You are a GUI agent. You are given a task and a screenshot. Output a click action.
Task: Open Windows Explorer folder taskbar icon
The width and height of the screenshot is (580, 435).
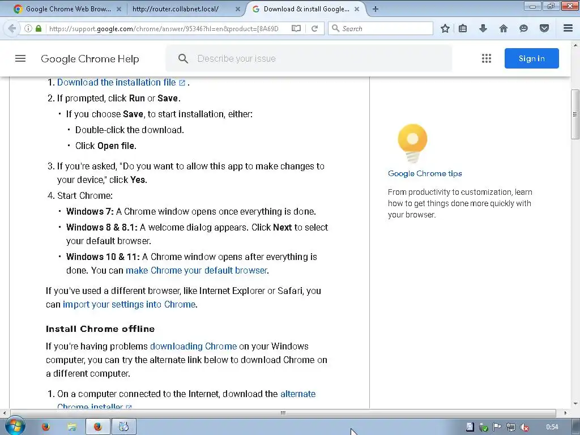click(x=72, y=427)
